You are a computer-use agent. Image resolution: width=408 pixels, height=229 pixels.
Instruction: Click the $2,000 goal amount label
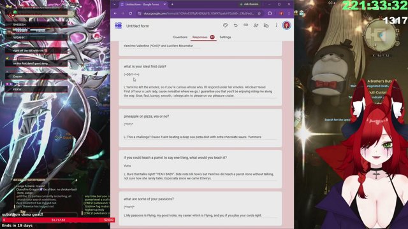pos(109,220)
